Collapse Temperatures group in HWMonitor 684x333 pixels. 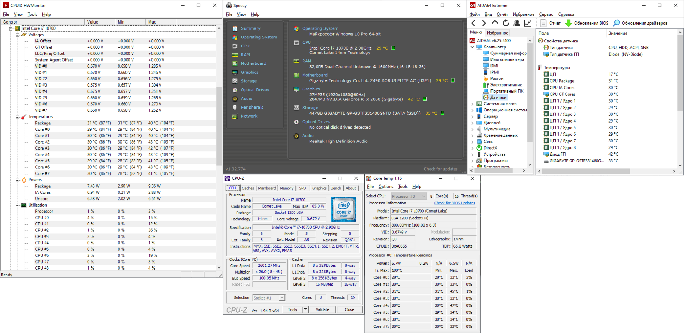point(17,117)
